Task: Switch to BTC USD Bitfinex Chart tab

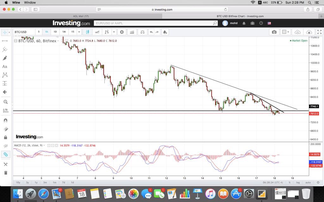Action: (x=240, y=16)
